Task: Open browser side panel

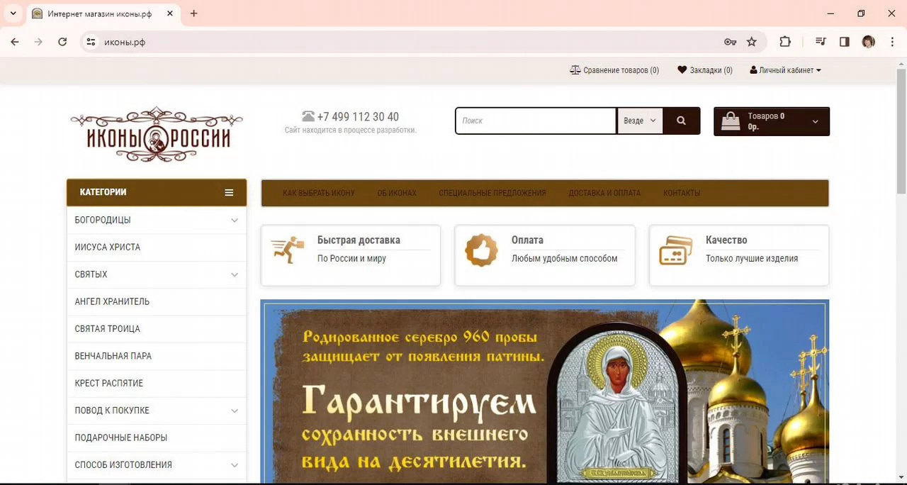Action: [x=845, y=42]
